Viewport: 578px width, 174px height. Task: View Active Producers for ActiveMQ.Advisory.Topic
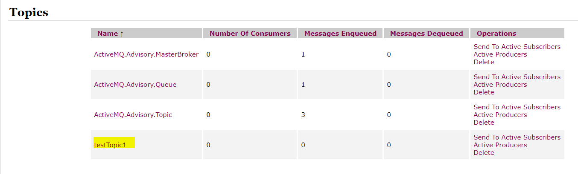click(x=500, y=115)
